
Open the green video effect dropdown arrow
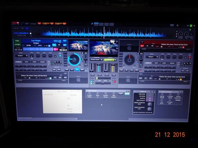pyautogui.click(x=115, y=60)
